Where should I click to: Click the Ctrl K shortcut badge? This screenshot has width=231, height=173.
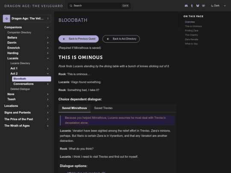tap(125, 6)
